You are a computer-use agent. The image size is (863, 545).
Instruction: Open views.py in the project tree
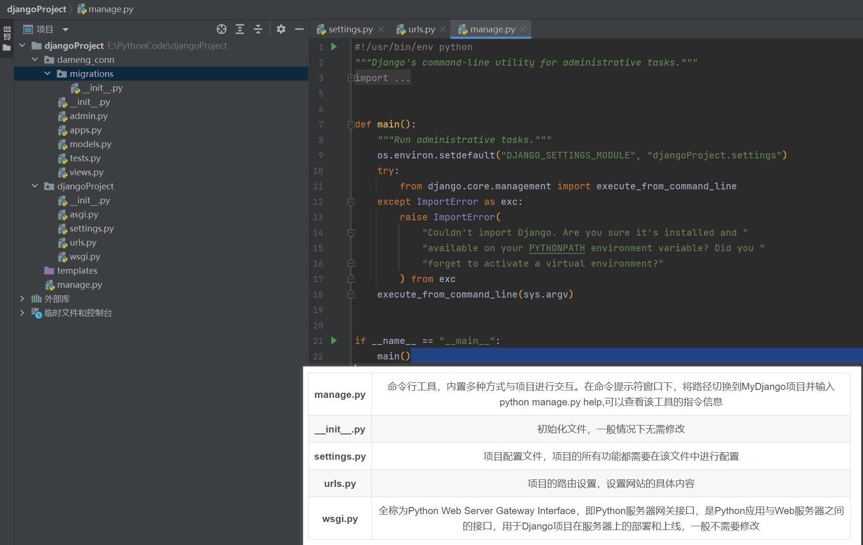pos(87,172)
